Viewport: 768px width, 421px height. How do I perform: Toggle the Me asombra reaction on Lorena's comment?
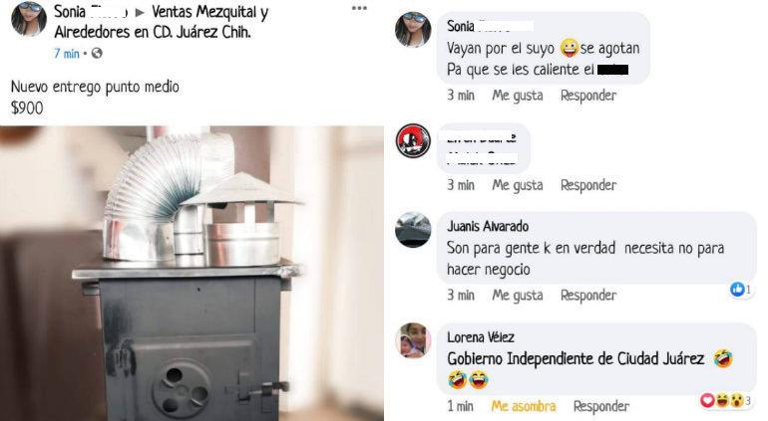524,406
